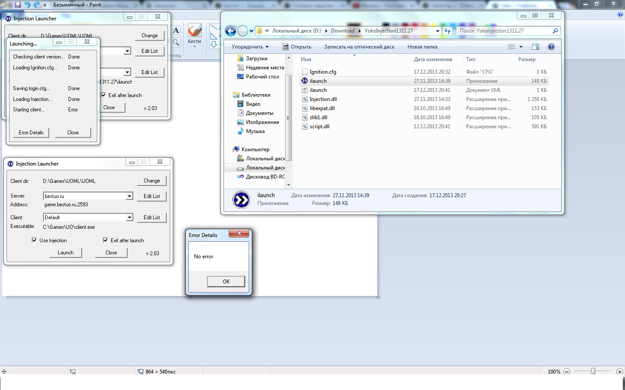This screenshot has height=390, width=625.
Task: Expand the Упорядочить menu in Explorer
Action: (250, 47)
